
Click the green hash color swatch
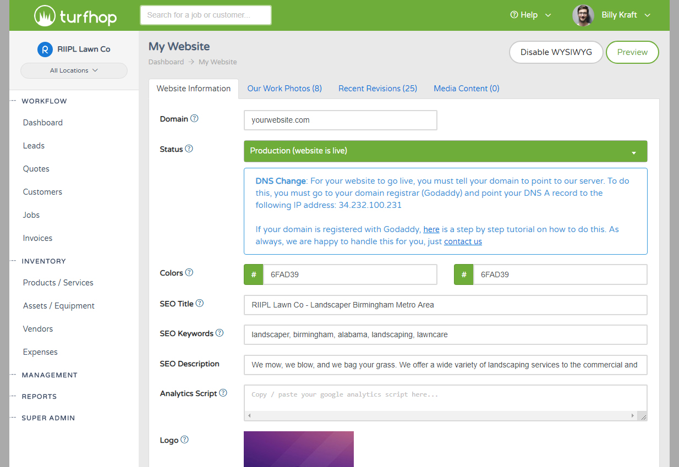coord(253,274)
